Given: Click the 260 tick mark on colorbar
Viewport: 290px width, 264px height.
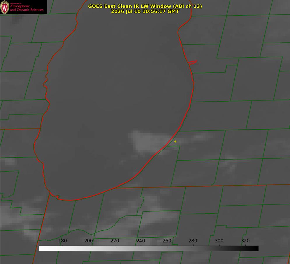Looking at the screenshot, I should [167, 245].
